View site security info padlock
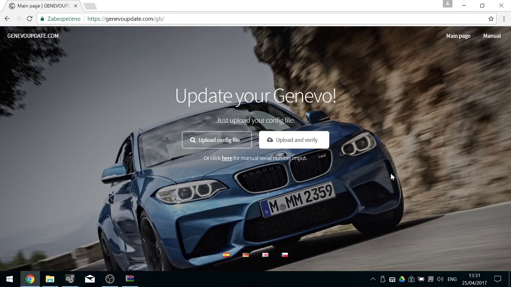Screen dimensions: 511x287 tap(42, 19)
